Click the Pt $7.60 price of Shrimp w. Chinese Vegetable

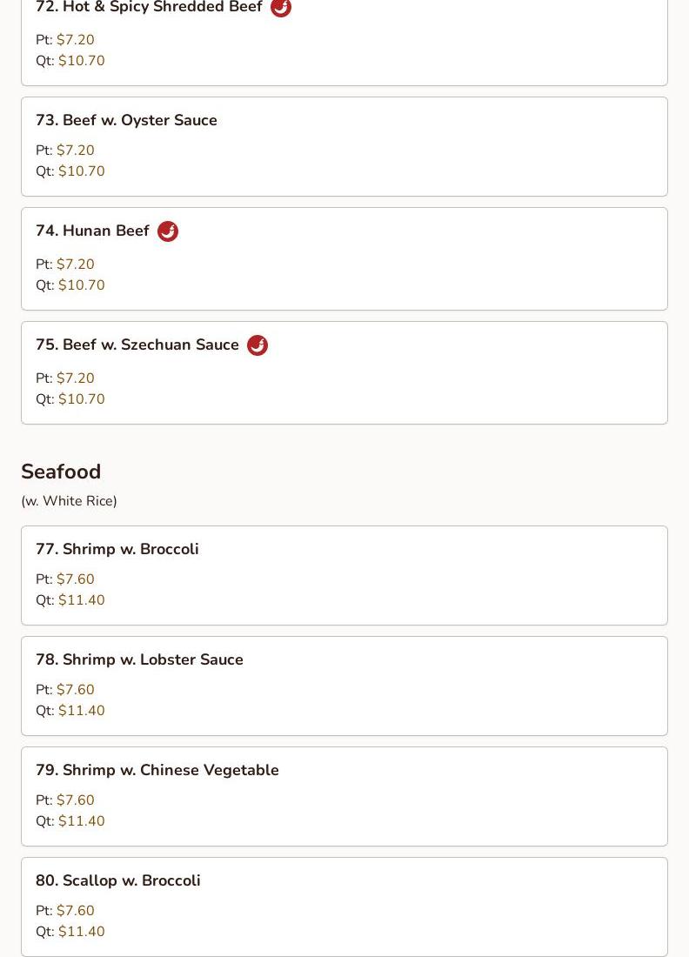pos(75,800)
